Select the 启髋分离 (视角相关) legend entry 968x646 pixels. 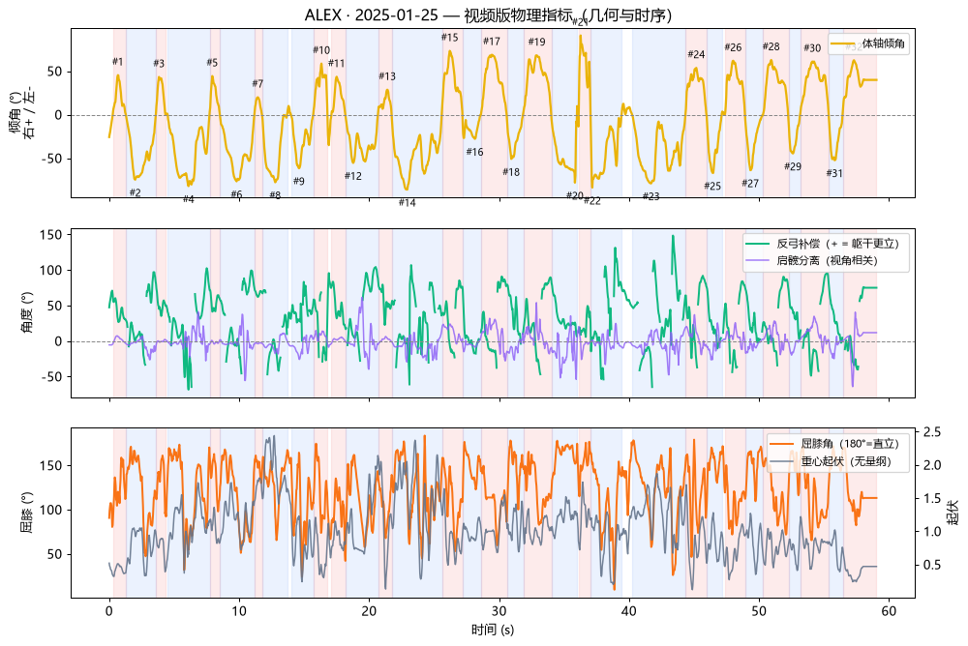click(x=811, y=260)
